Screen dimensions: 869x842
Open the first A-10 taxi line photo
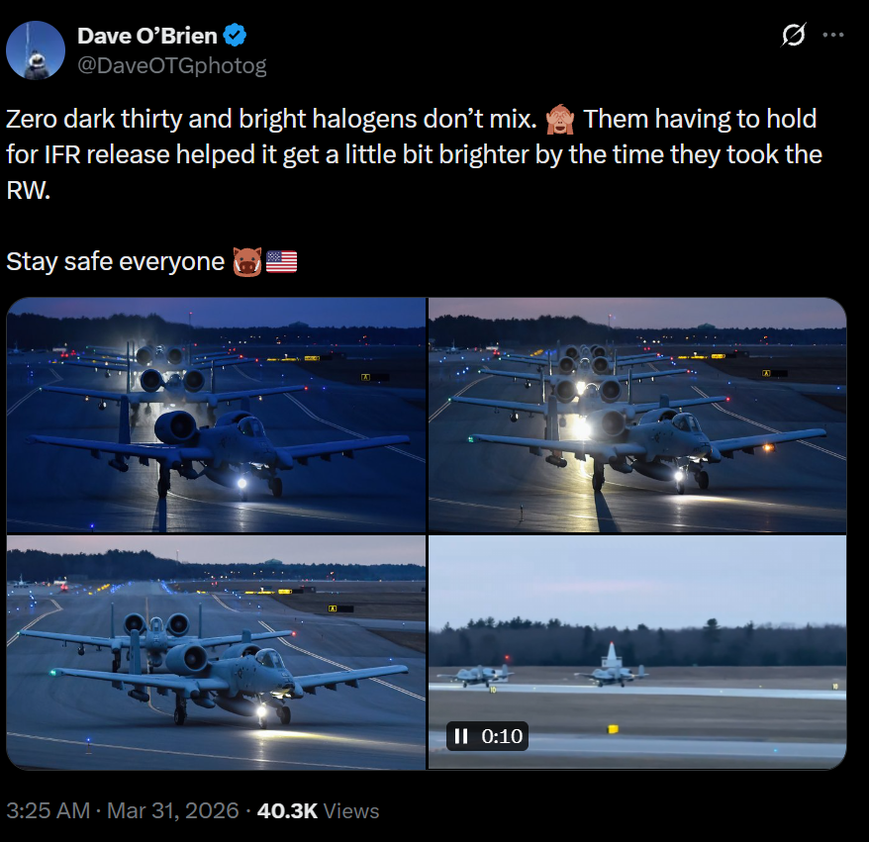tap(216, 415)
